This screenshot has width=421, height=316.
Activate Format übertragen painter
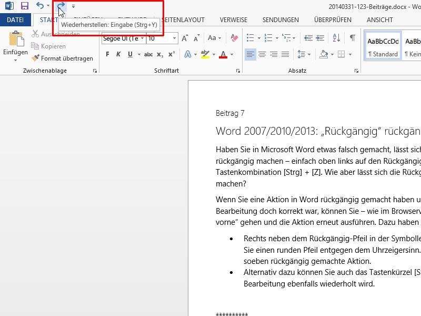[x=62, y=58]
